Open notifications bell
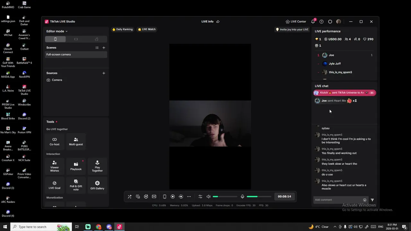Screen dimensions: 411x231 pos(313,21)
